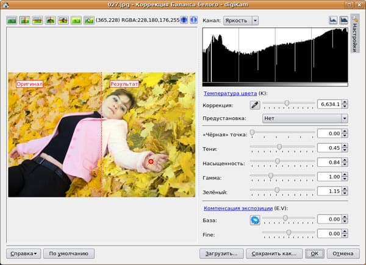Click the Результат label in preview
Viewport: 366px width, 265px height.
[x=124, y=84]
